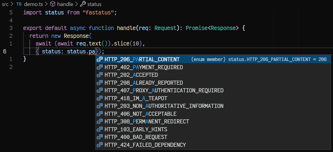Click the cube symbol icon before handle
Image resolution: width=333 pixels, height=152 pixels.
tap(53, 4)
